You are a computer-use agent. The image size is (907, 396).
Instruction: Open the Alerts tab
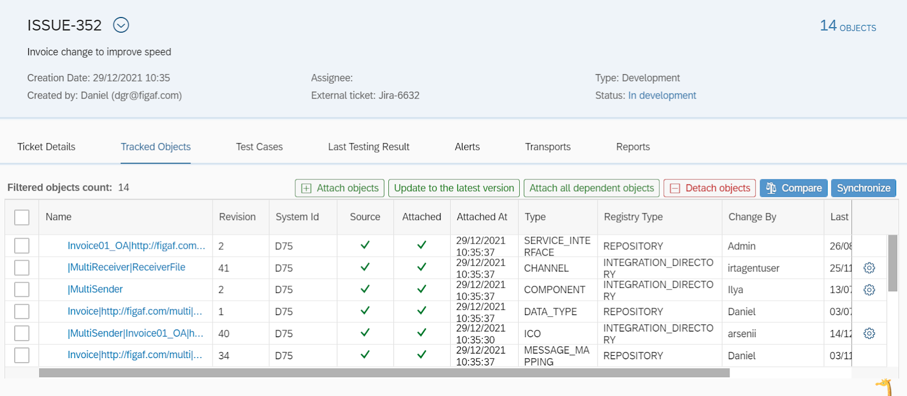tap(467, 147)
